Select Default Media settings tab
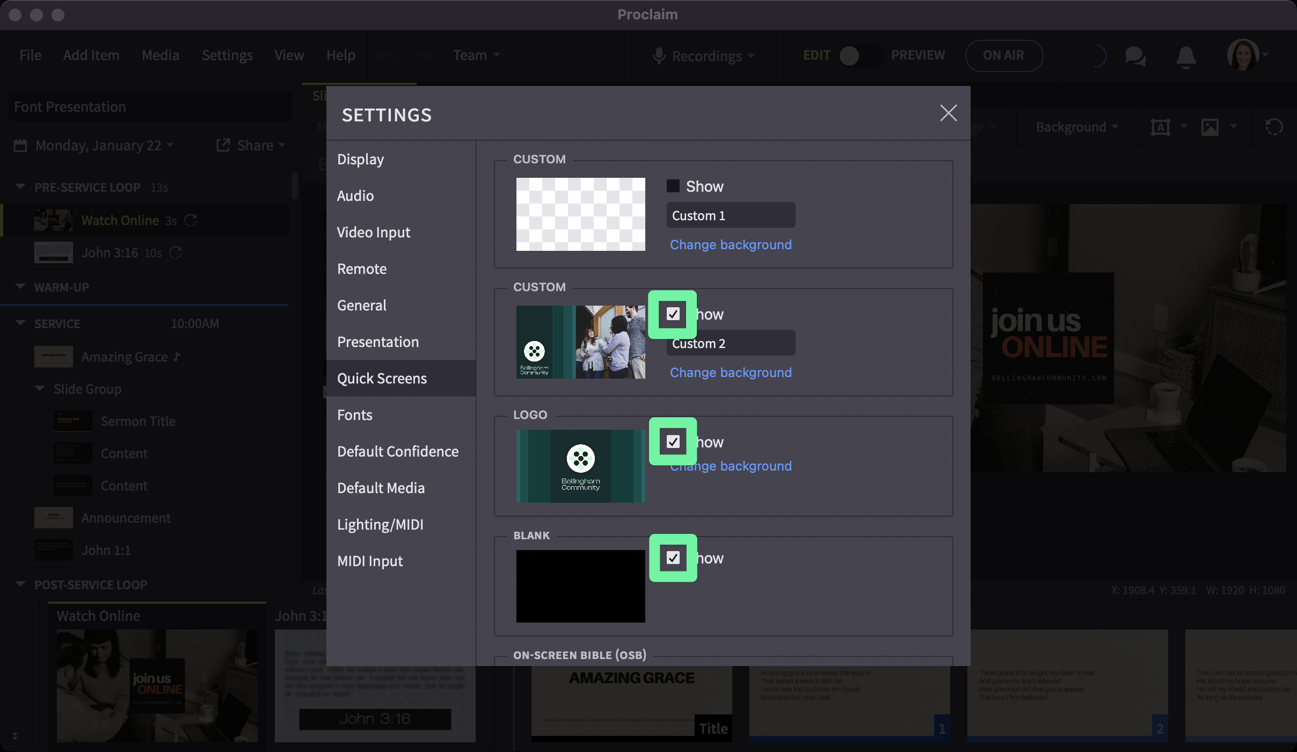This screenshot has width=1297, height=752. point(400,488)
